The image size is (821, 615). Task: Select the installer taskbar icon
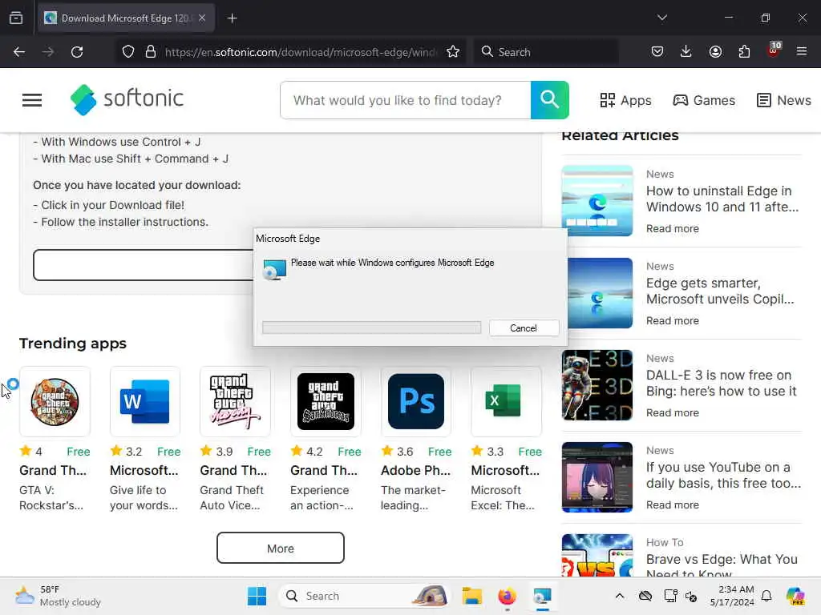pyautogui.click(x=543, y=596)
